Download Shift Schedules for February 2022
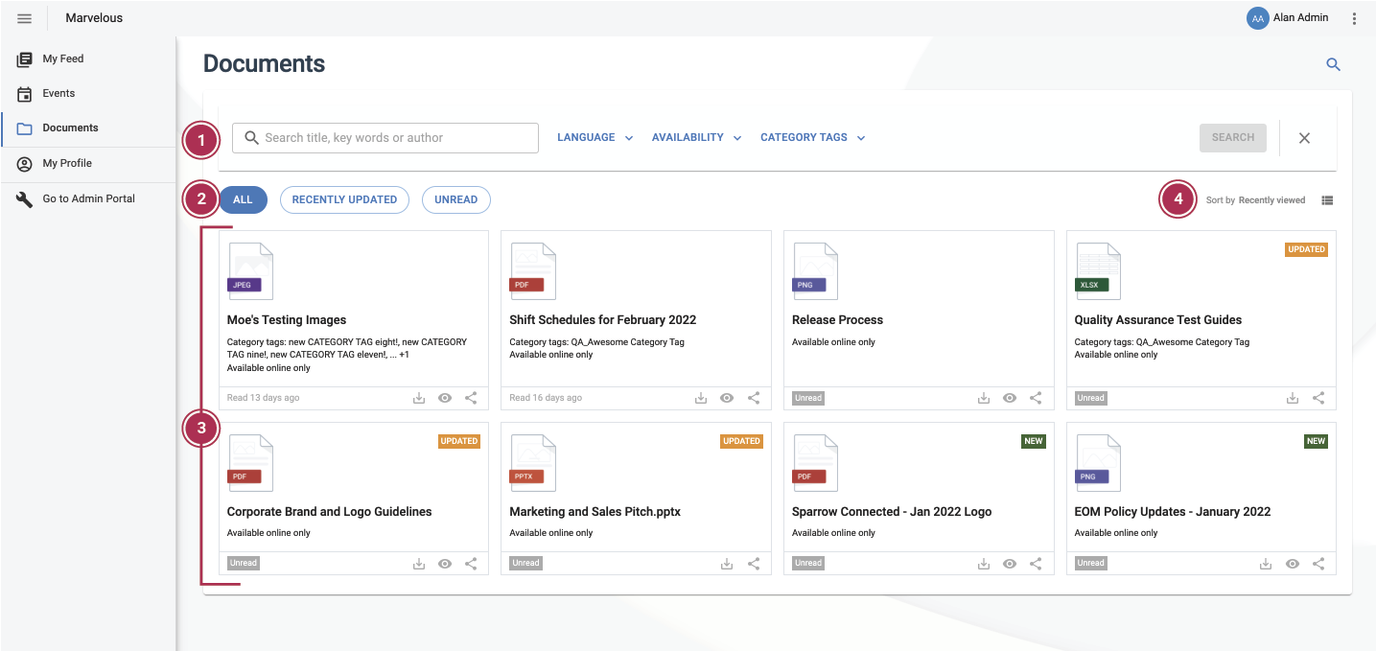This screenshot has height=651, width=1376. 701,398
